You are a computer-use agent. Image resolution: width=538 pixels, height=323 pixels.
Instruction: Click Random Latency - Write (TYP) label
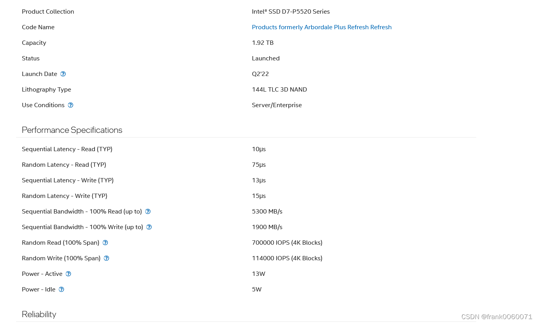coord(64,196)
